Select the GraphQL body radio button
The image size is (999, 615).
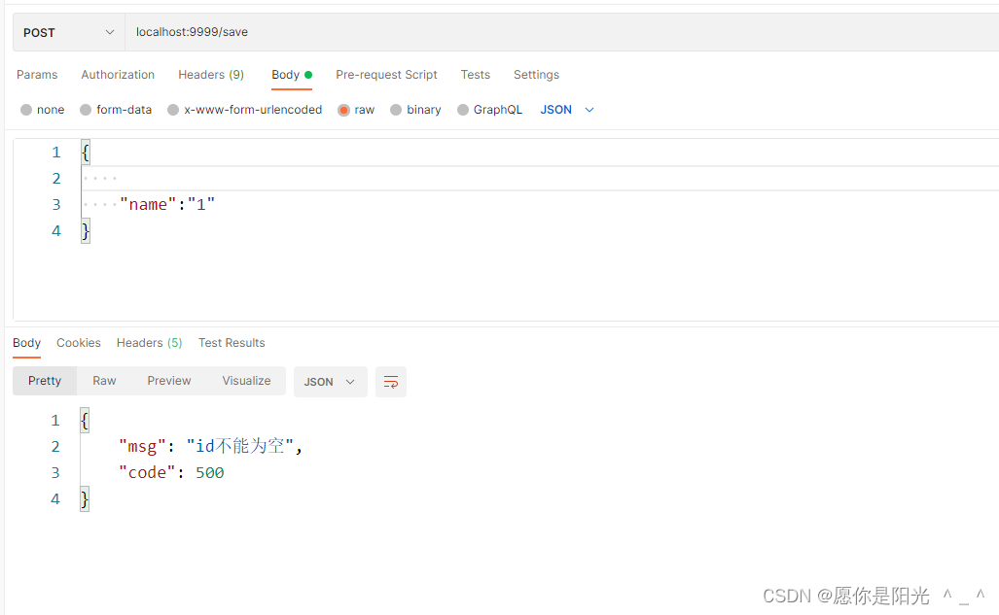click(463, 110)
